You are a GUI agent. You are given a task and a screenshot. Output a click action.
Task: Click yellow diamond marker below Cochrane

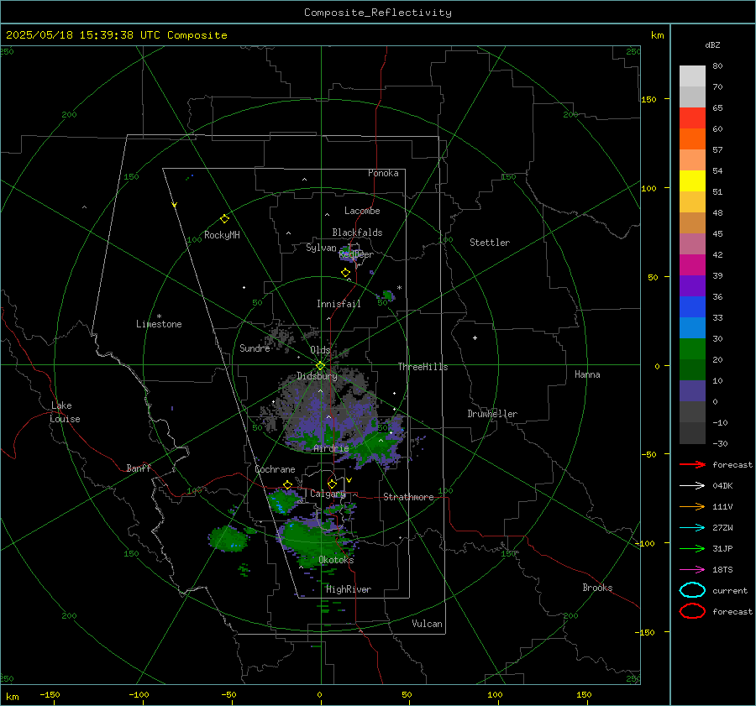[288, 485]
